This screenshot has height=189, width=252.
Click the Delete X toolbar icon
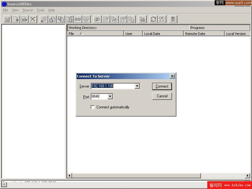33,20
